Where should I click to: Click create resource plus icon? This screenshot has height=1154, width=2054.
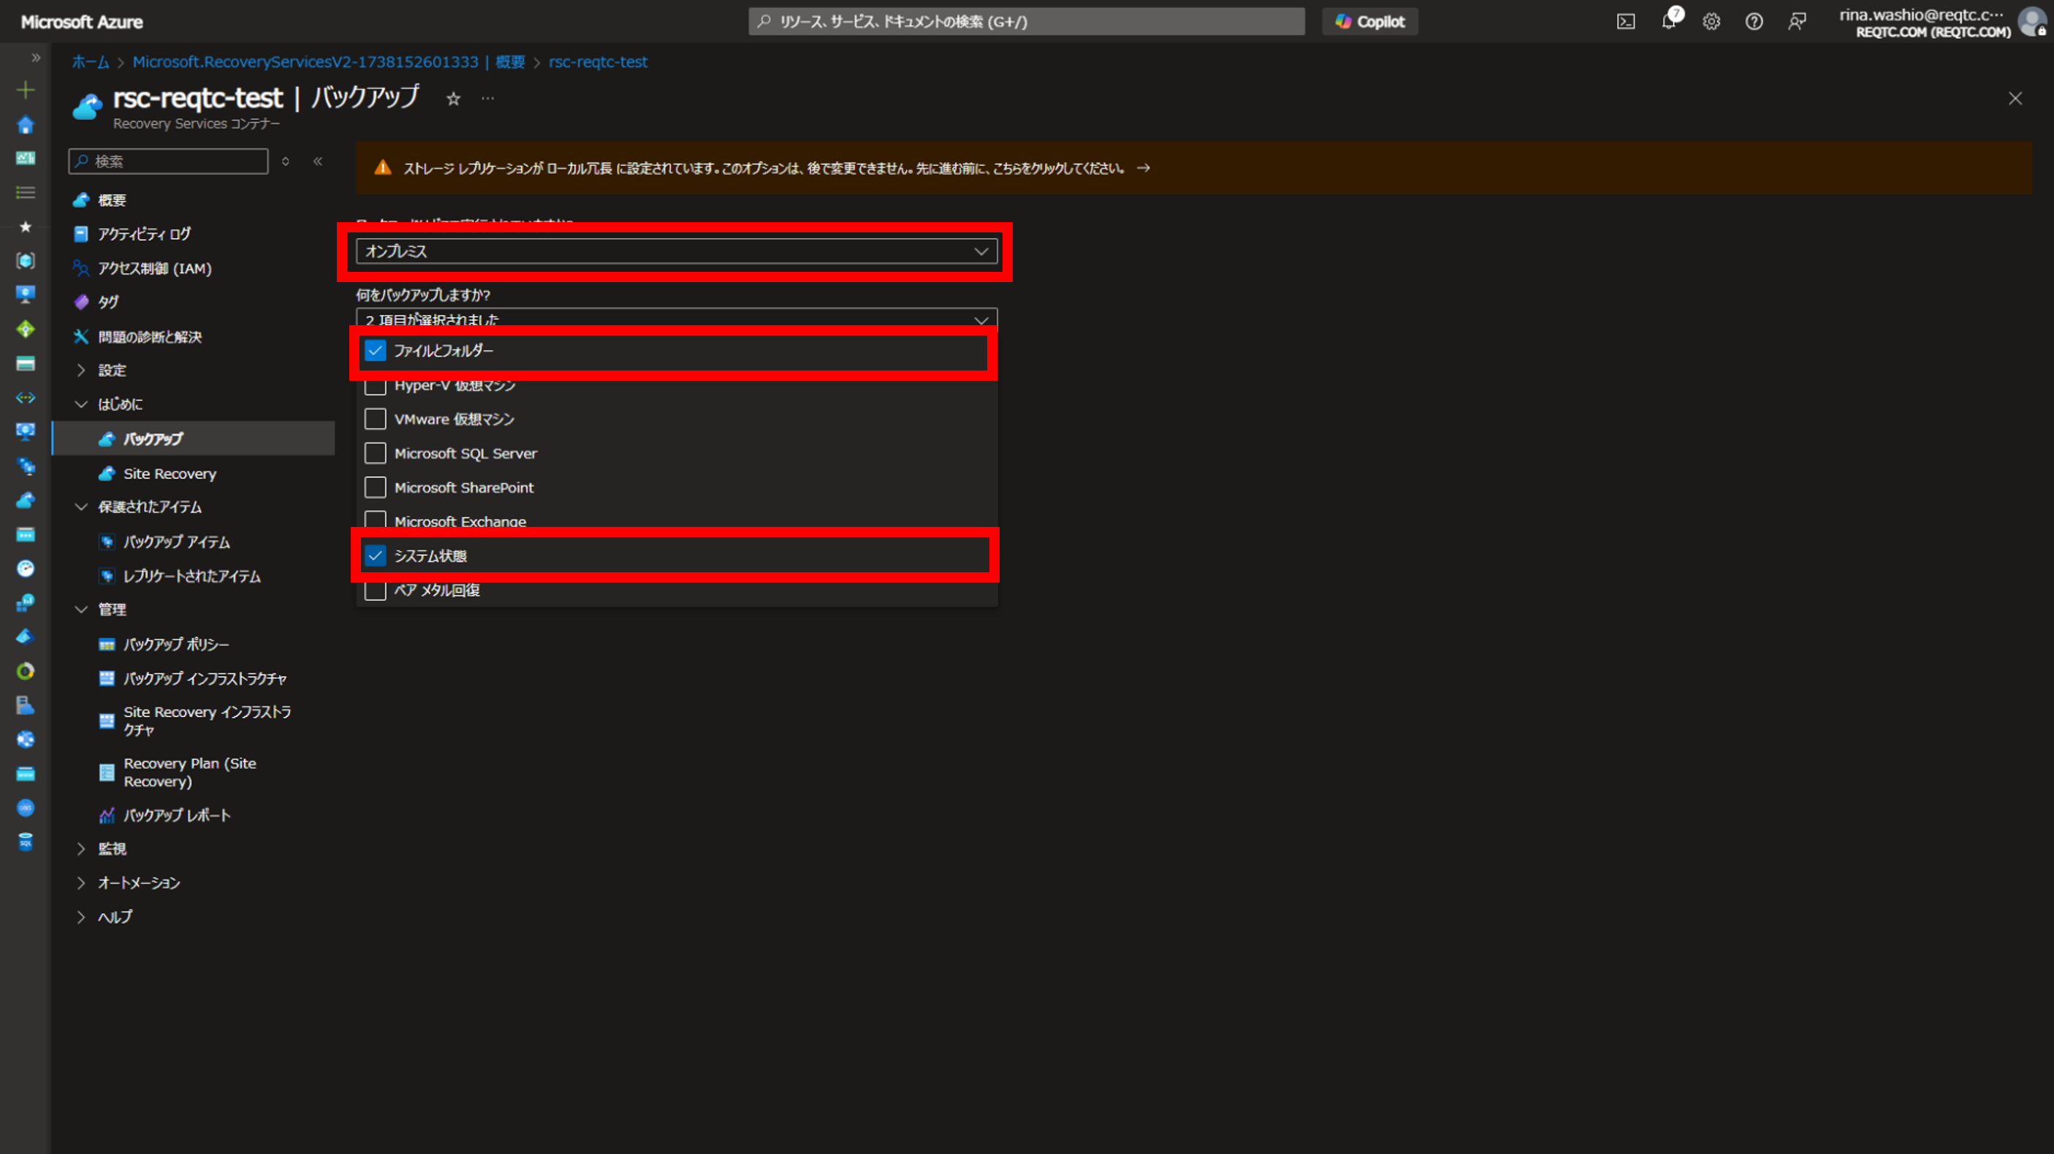pos(26,90)
